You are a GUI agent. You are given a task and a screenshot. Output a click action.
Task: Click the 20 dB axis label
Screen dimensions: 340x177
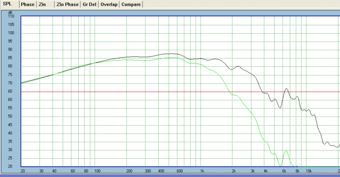pyautogui.click(x=10, y=166)
